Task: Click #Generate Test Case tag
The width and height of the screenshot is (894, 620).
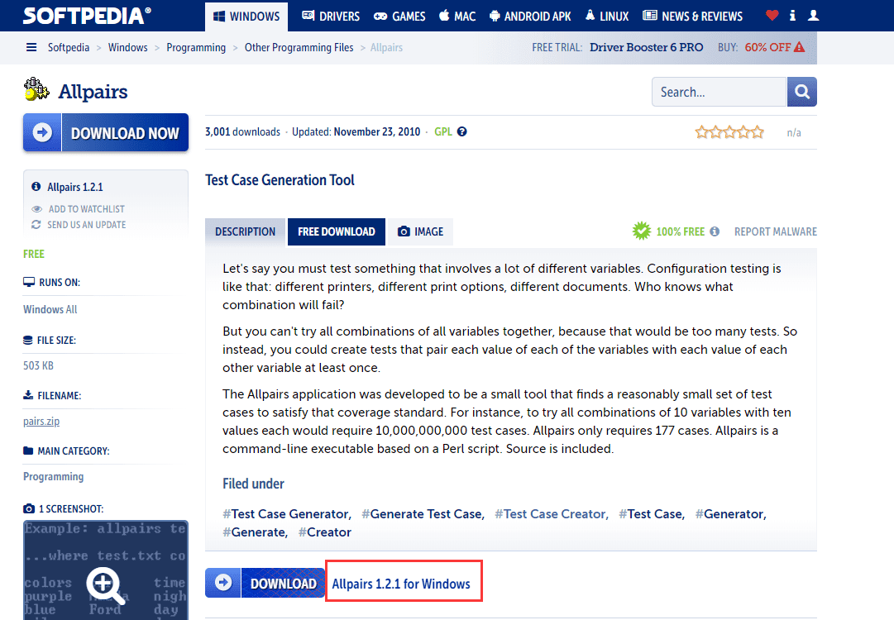Action: click(x=423, y=514)
